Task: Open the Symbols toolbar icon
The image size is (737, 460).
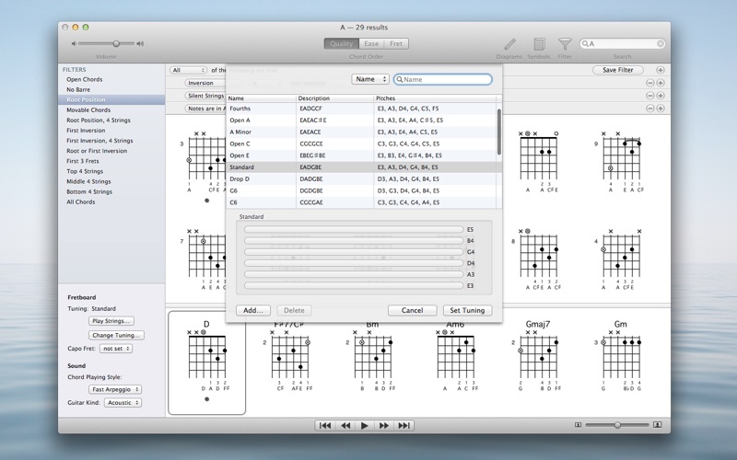Action: [x=539, y=44]
